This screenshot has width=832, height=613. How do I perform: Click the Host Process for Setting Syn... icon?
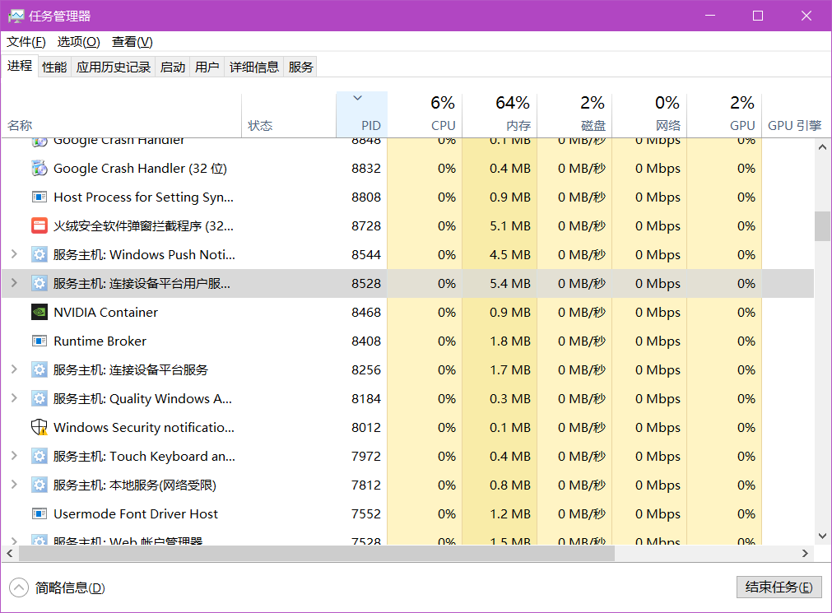(x=40, y=197)
